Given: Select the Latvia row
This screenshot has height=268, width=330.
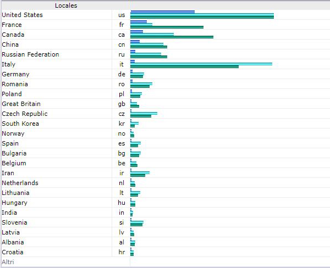Looking at the screenshot, I should tap(165, 232).
